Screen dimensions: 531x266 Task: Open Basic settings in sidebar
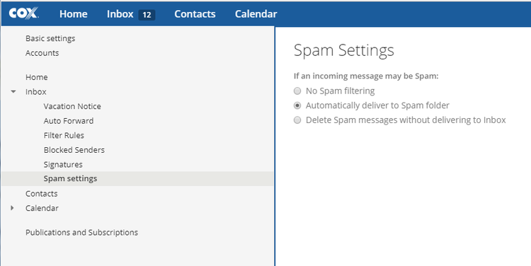[50, 38]
